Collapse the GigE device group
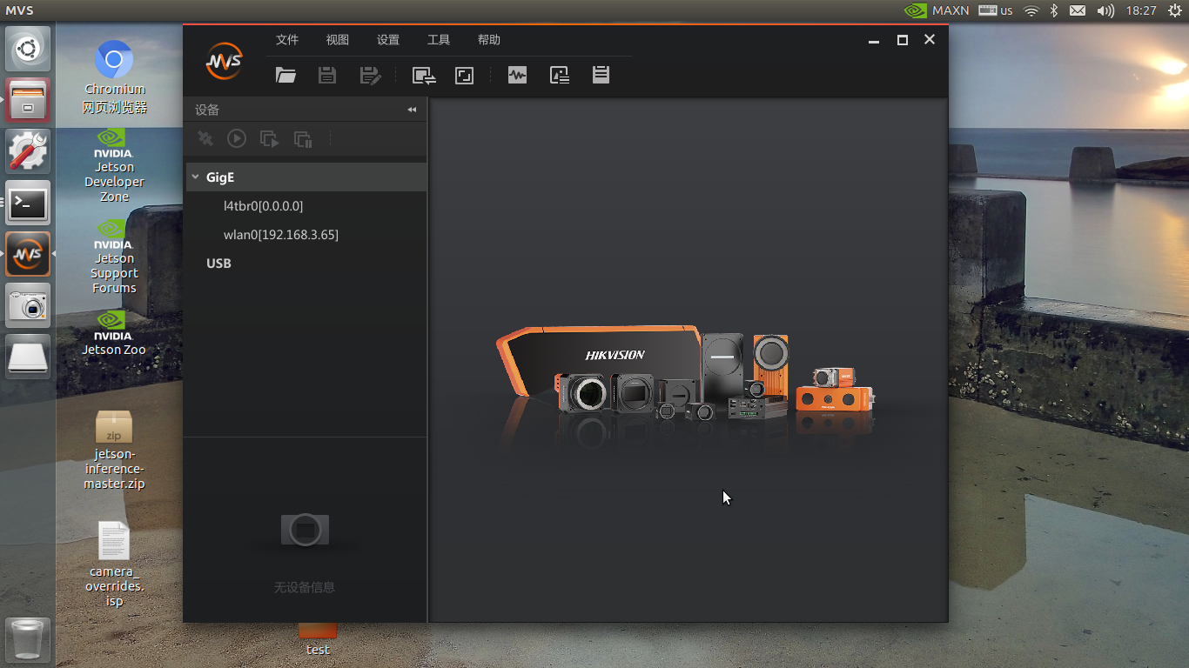The image size is (1189, 668). [x=195, y=177]
